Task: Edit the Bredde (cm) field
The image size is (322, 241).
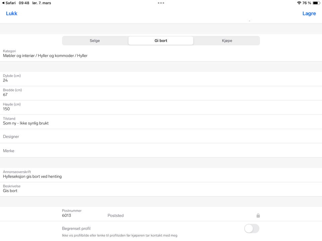Action: coord(161,93)
